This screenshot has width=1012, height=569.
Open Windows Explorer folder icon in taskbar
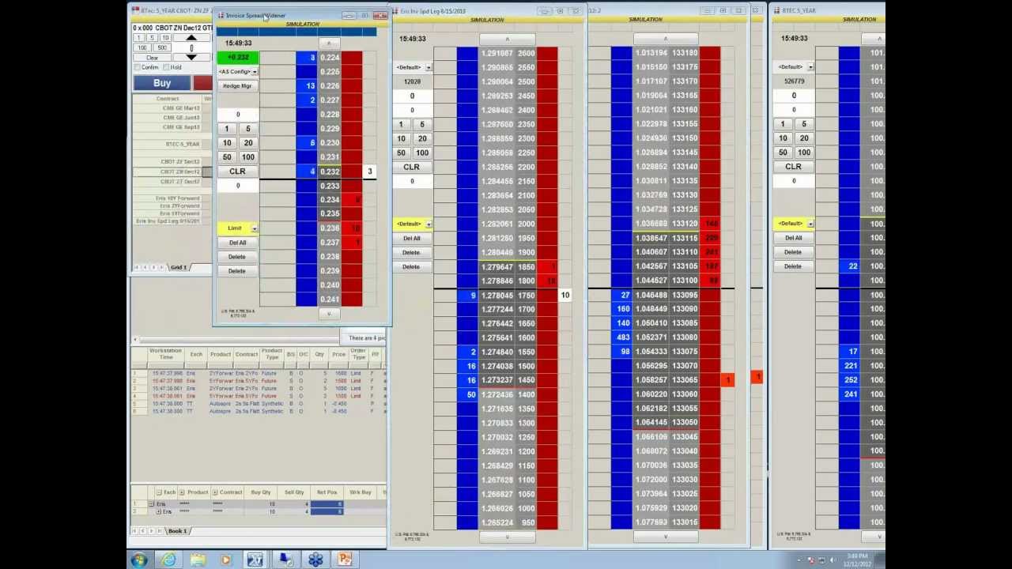tap(198, 560)
